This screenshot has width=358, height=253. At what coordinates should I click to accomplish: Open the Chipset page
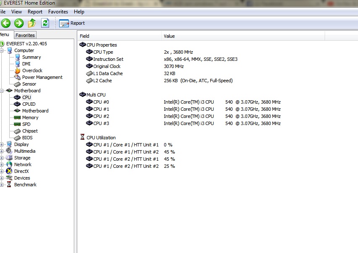point(30,131)
